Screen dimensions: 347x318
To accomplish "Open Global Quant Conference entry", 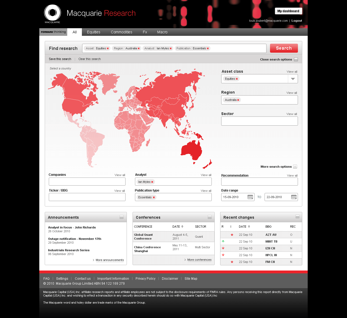I will pos(143,237).
